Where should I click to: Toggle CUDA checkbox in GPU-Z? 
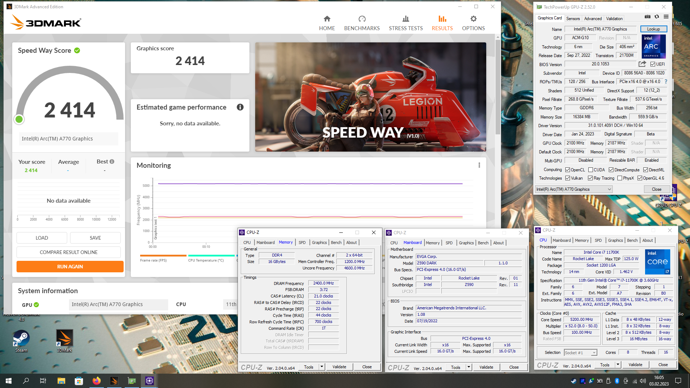(590, 170)
